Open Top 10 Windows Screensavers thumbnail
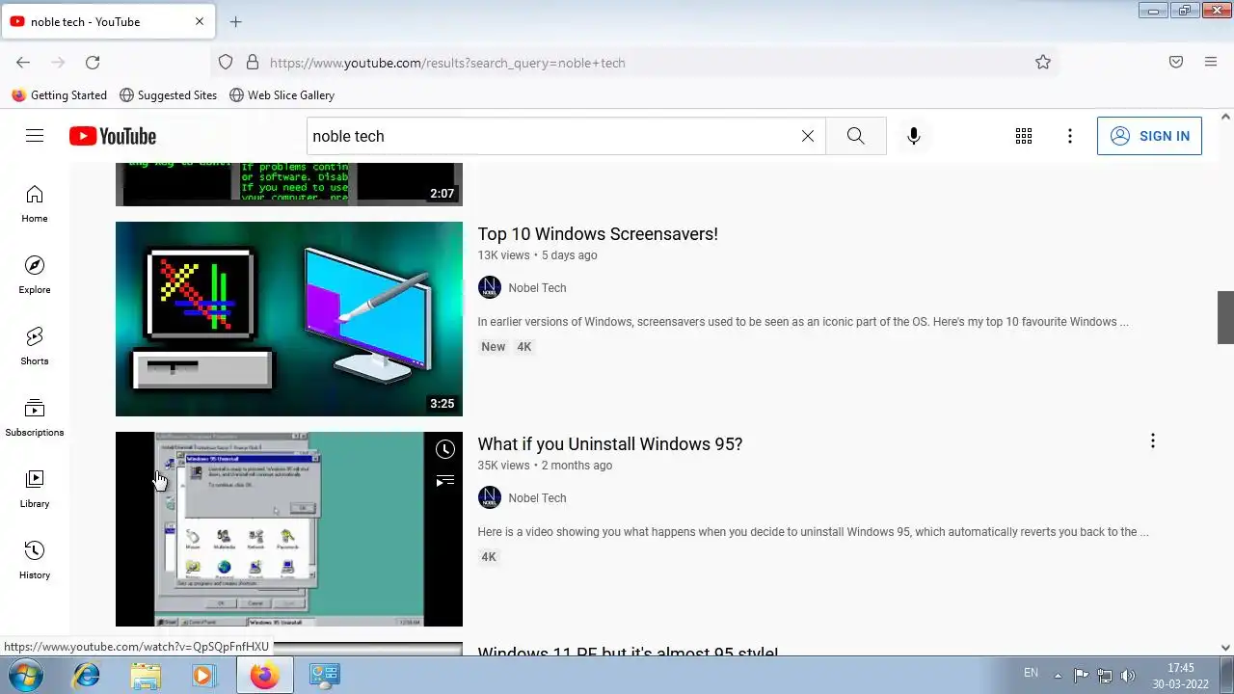Viewport: 1234px width, 694px height. tap(289, 319)
